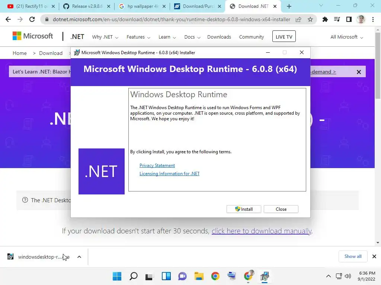This screenshot has width=381, height=285.
Task: Expand the download item options chevron
Action: pyautogui.click(x=79, y=257)
